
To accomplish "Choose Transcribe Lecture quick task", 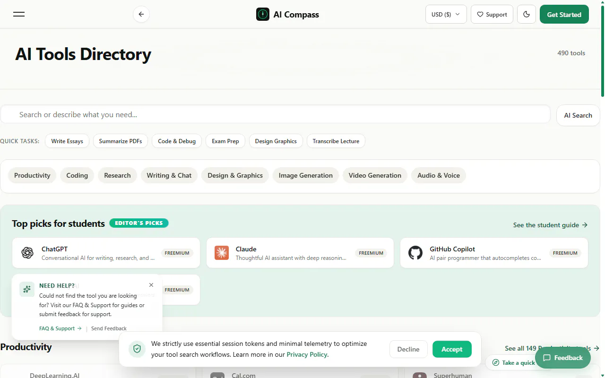I will click(x=336, y=141).
